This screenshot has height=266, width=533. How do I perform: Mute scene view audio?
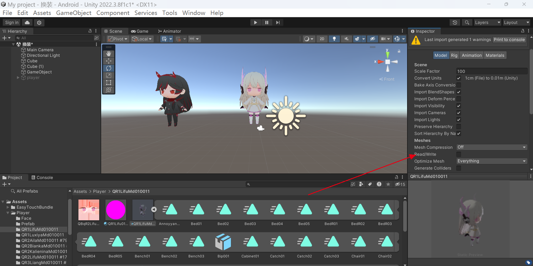click(x=346, y=39)
